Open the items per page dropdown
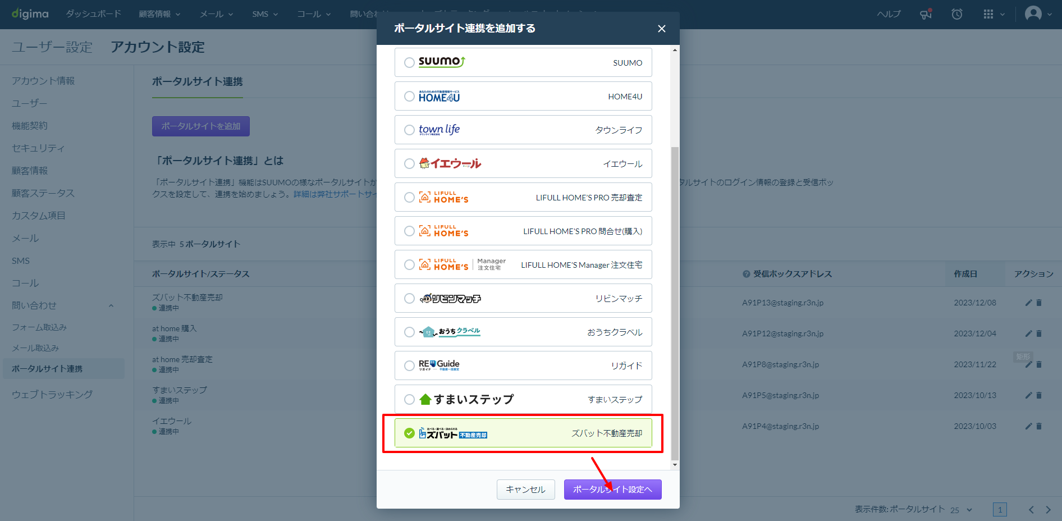This screenshot has height=521, width=1062. [x=962, y=510]
